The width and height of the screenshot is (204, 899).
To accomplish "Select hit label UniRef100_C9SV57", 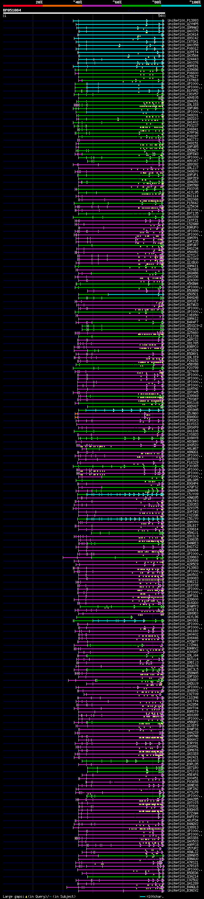I will coord(183,94).
